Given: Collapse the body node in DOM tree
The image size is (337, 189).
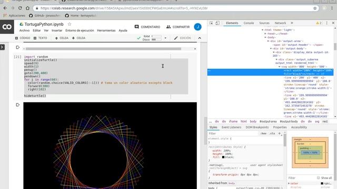Looking at the screenshot, I should (265, 37).
